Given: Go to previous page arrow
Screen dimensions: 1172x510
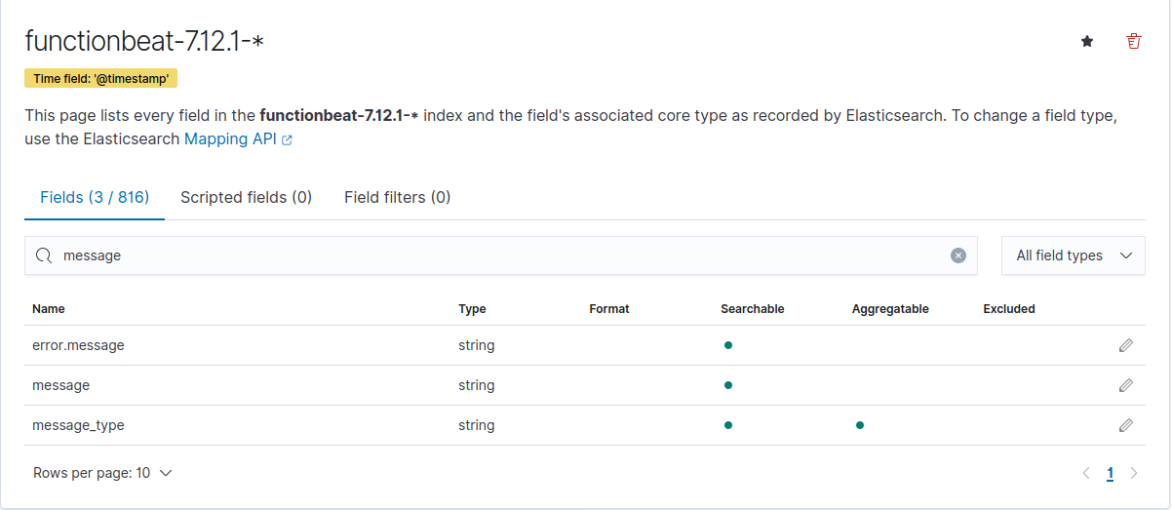Looking at the screenshot, I should coord(1086,473).
